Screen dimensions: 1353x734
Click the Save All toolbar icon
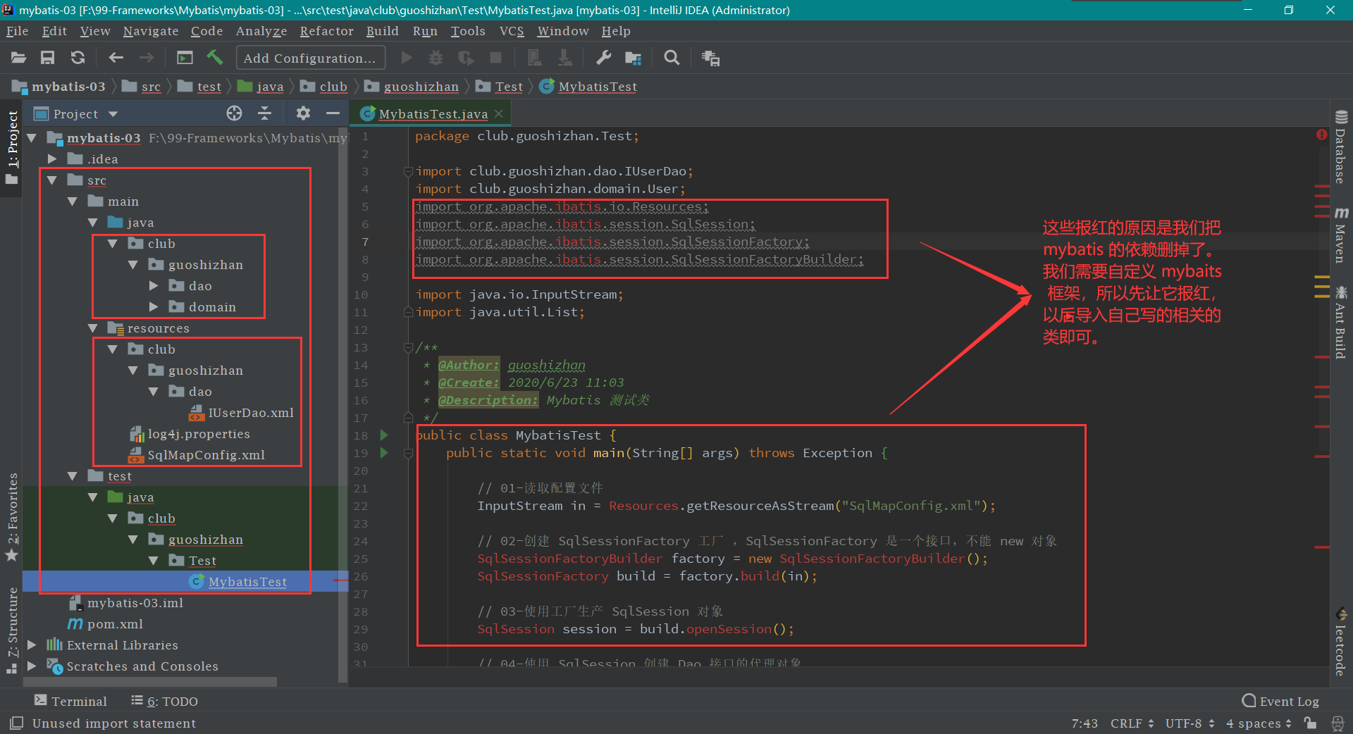coord(47,58)
